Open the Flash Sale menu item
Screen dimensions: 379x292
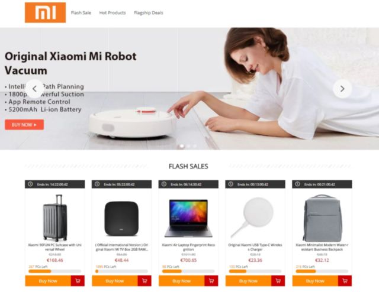coord(81,13)
